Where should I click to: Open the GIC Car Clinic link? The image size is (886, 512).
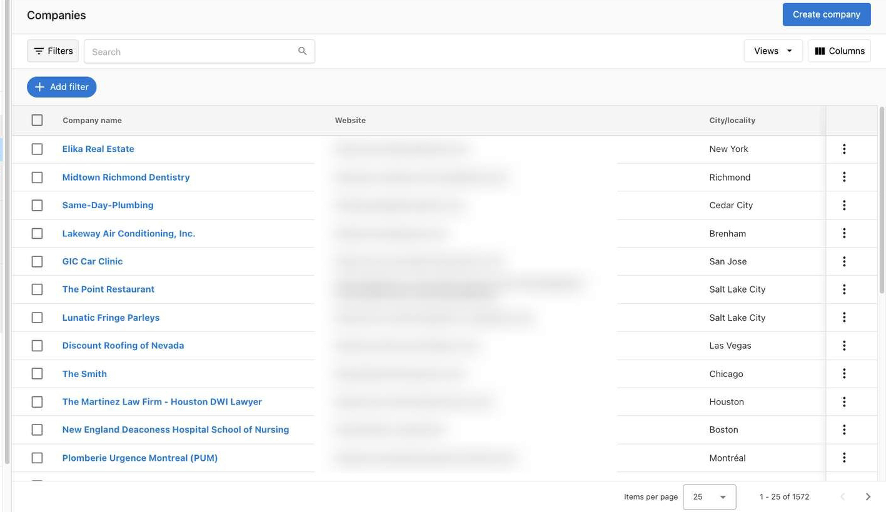click(93, 261)
